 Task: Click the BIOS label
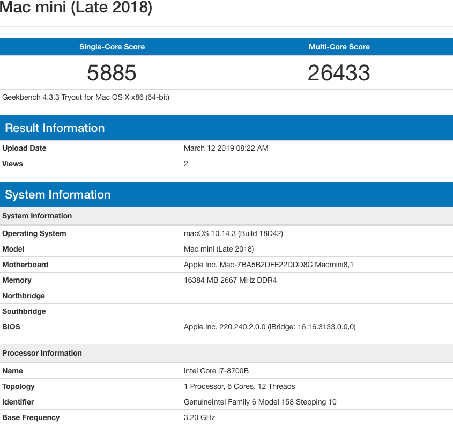(11, 327)
